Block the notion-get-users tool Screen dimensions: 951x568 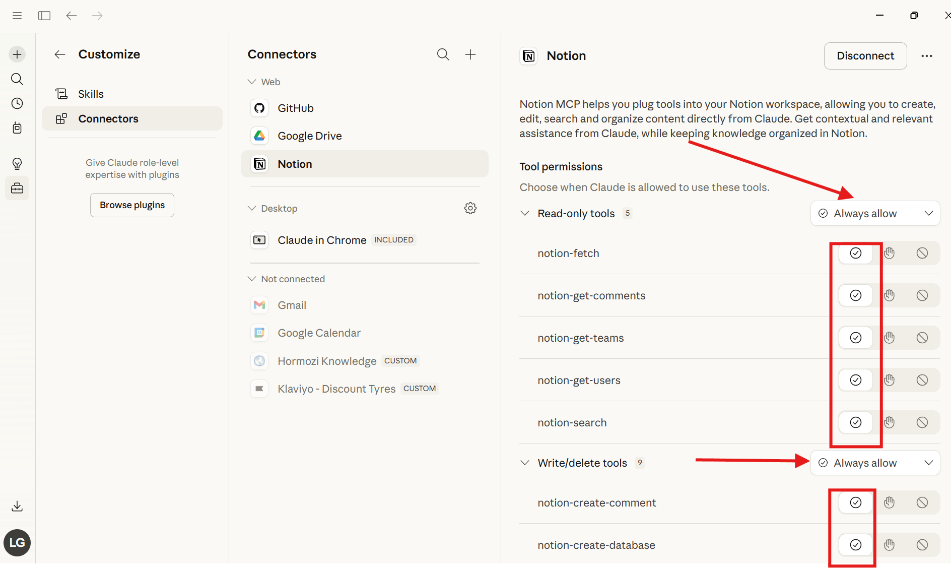point(922,381)
